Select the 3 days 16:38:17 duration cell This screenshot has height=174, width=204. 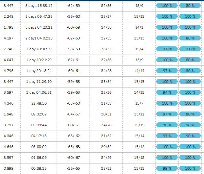tap(39, 6)
